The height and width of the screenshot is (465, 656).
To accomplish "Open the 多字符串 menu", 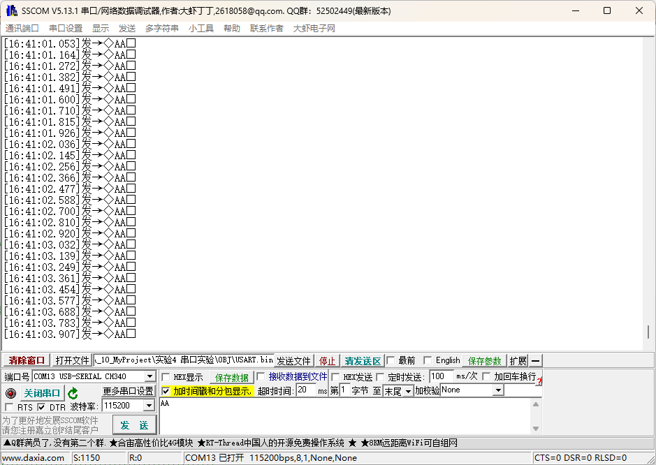I will (162, 29).
